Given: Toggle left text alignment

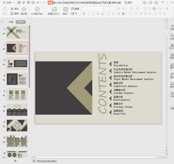Looking at the screenshot, I should [x=131, y=13].
